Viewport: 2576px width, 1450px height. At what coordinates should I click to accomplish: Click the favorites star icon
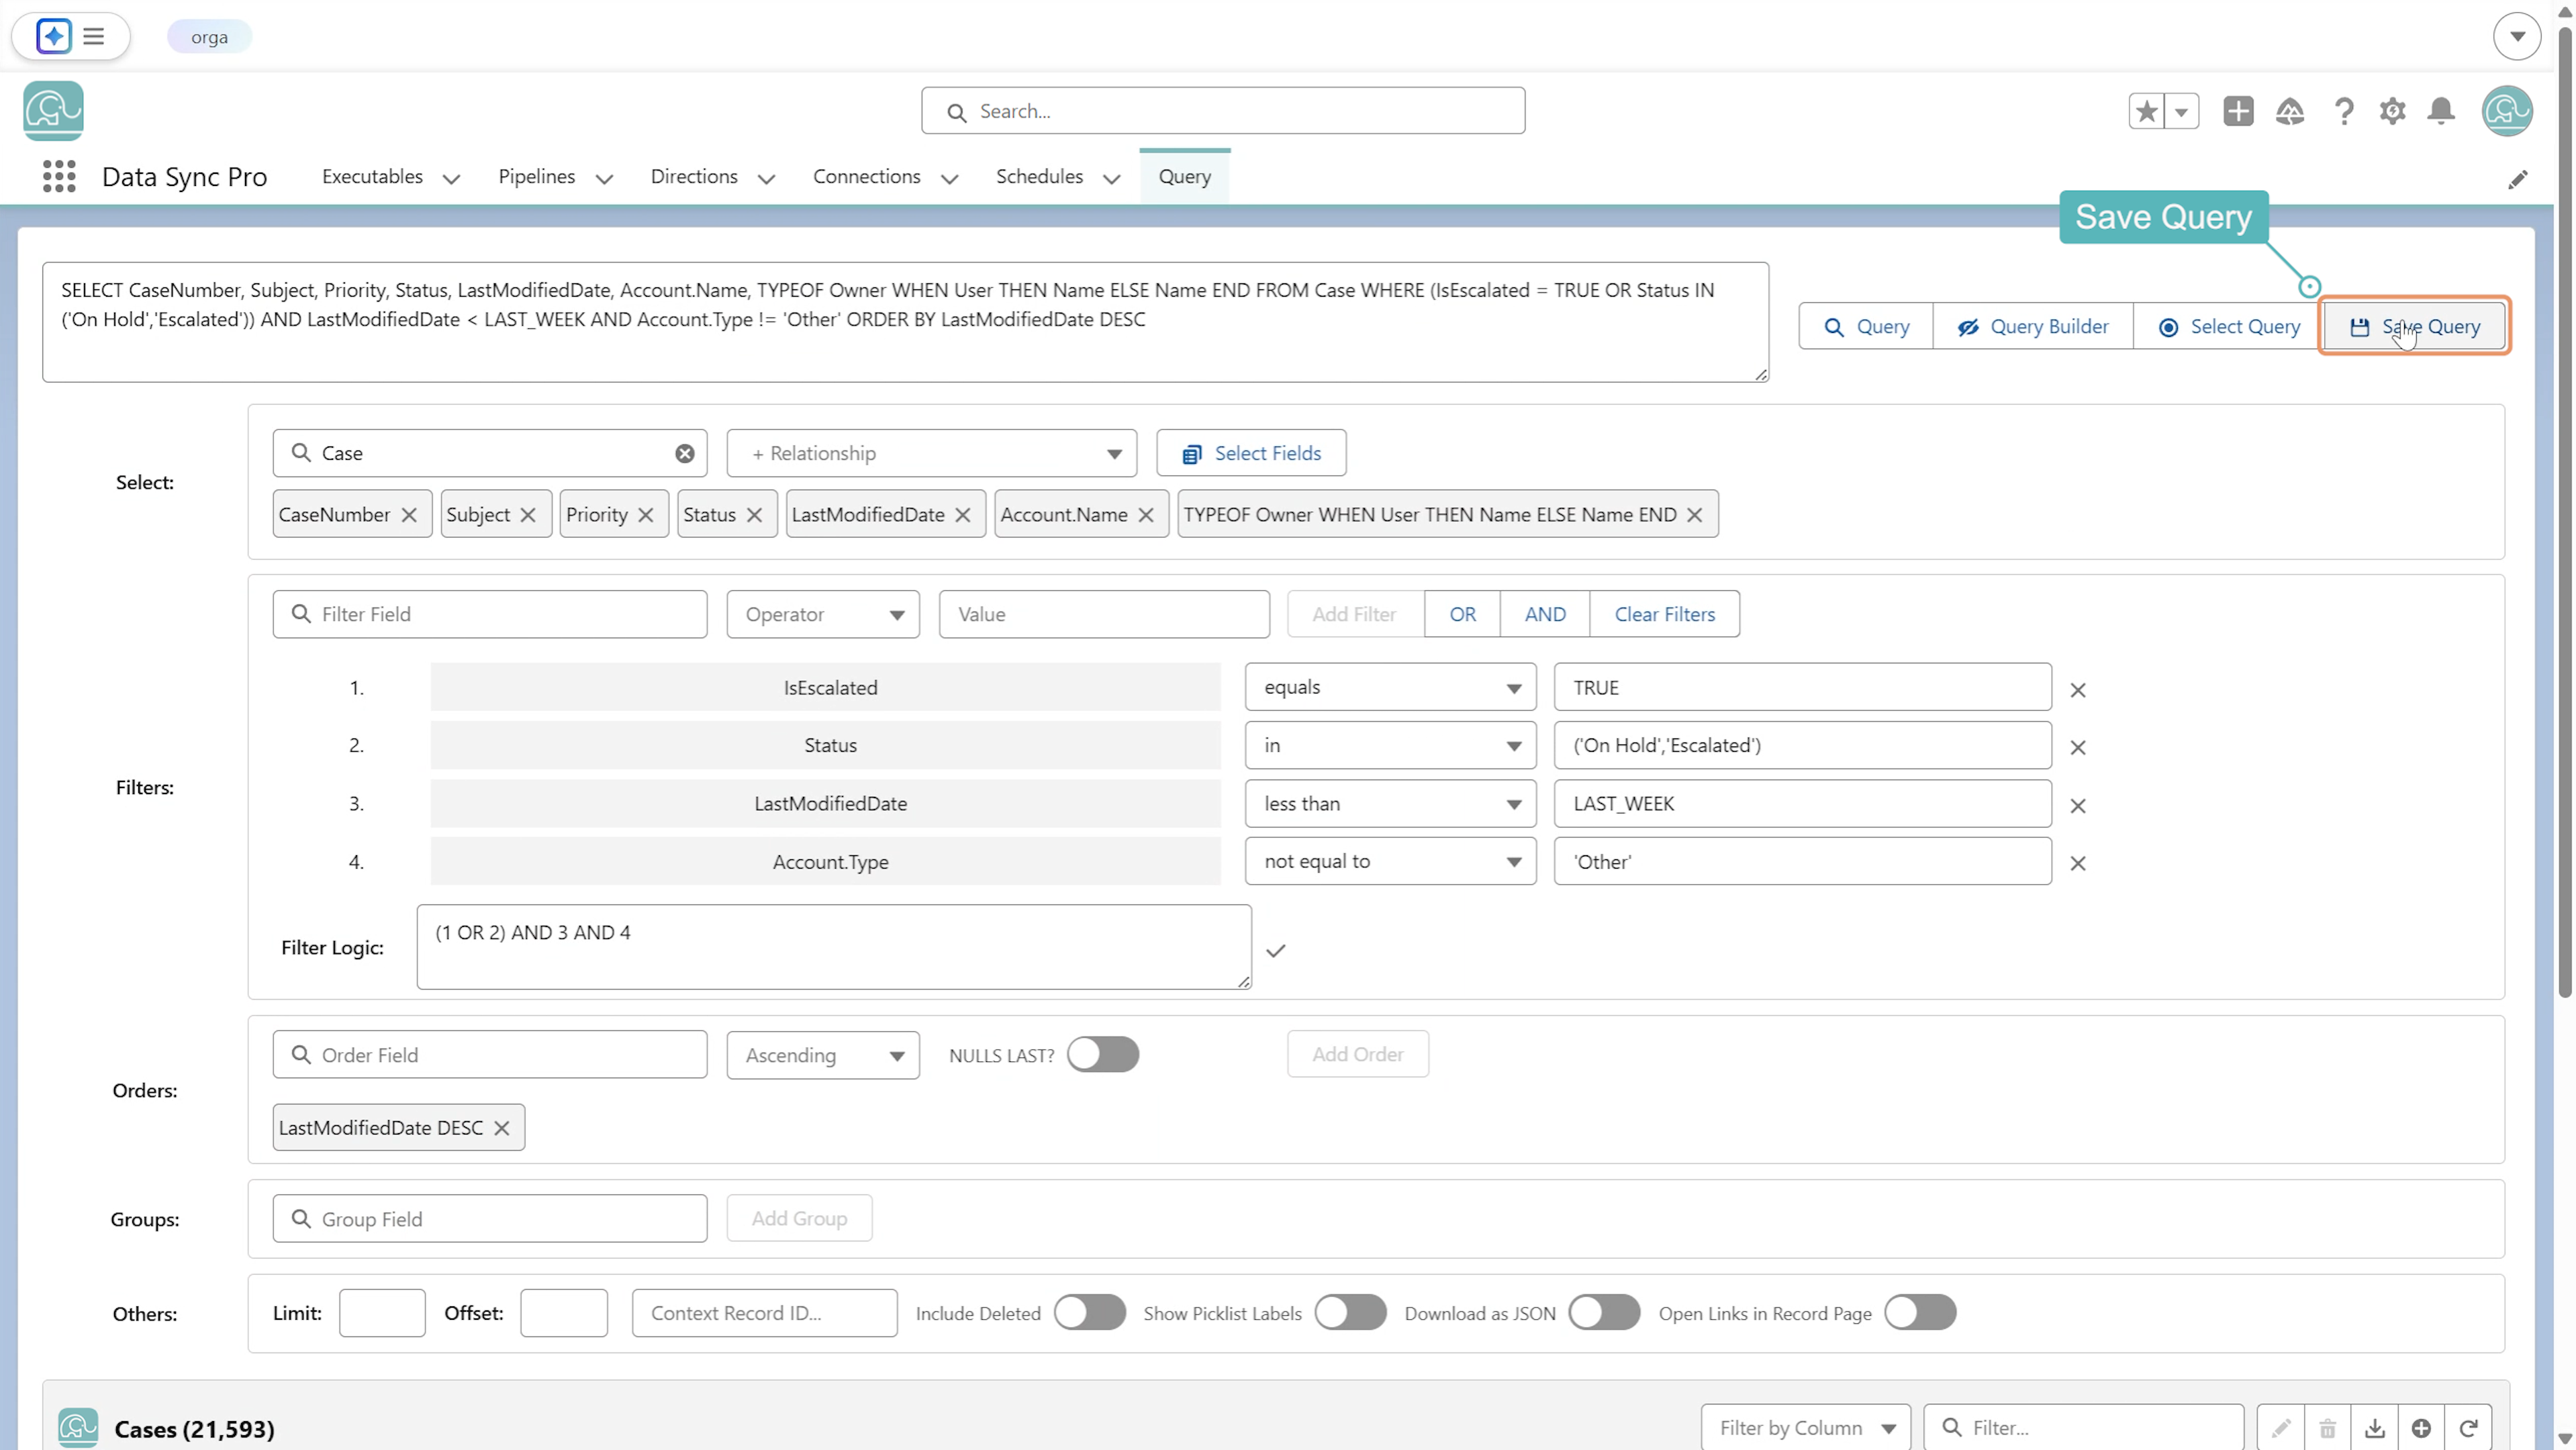coord(2146,111)
